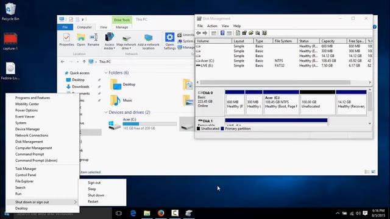
Task: Open Disk Management Help menu
Action: coord(237,26)
